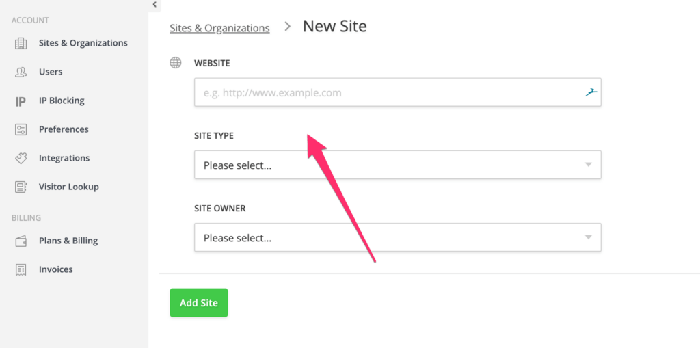Open the Site Owner dropdown

[x=397, y=237]
